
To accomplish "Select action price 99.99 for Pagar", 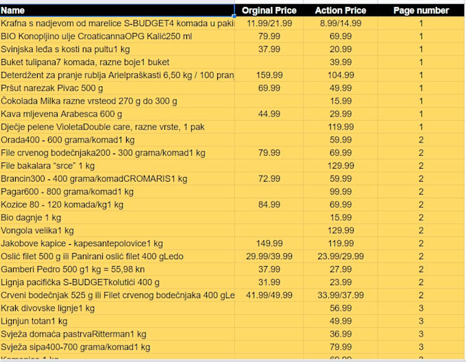I will (341, 192).
